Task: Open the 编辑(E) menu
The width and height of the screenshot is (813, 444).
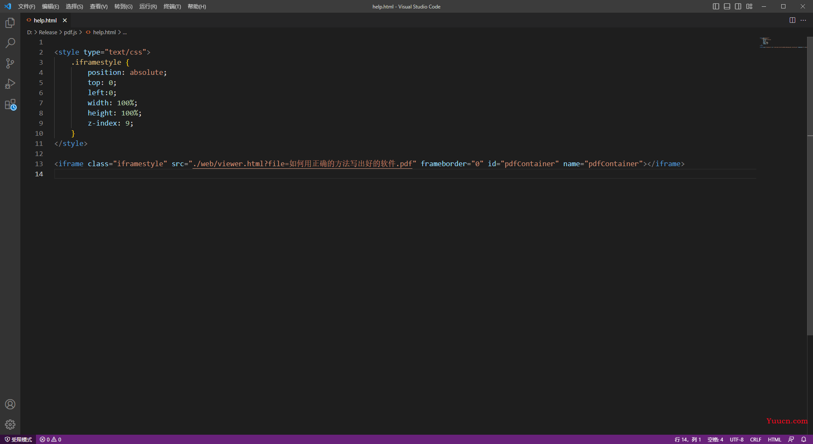Action: [50, 6]
